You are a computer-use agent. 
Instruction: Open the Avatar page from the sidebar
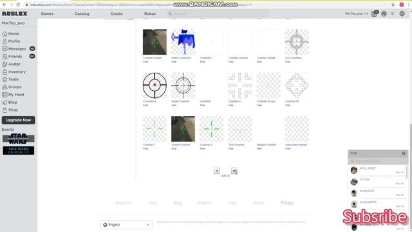pos(12,64)
